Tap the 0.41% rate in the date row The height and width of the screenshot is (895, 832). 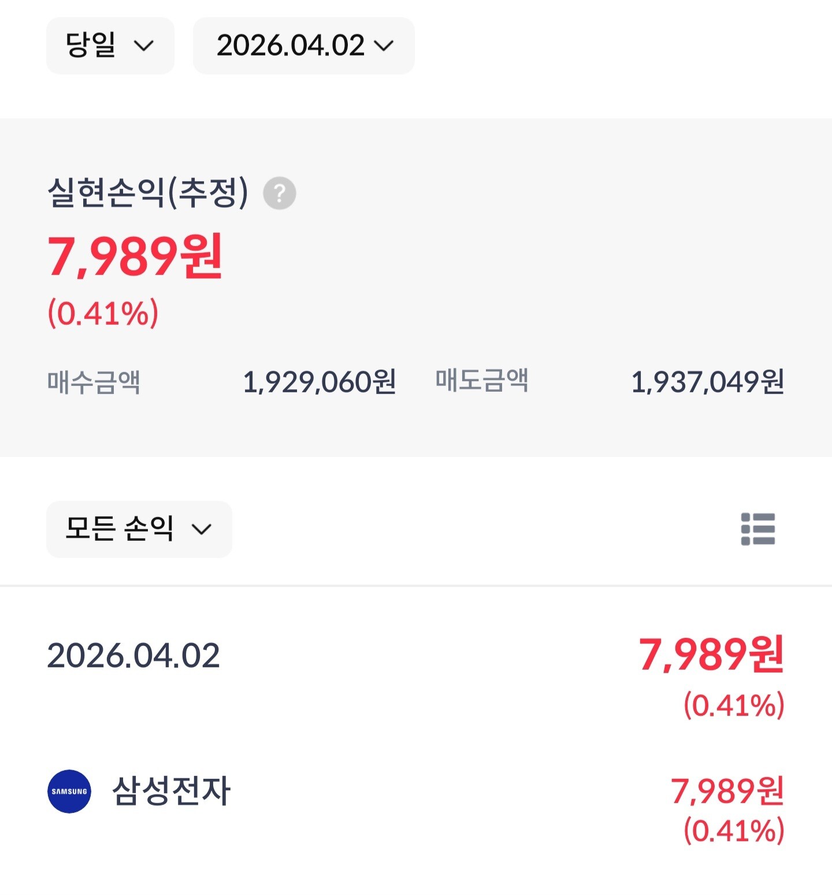pyautogui.click(x=734, y=705)
